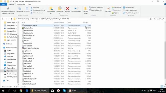
Task: Click Paste shortcut (Вставить ярлык) item
Action: (x=37, y=13)
